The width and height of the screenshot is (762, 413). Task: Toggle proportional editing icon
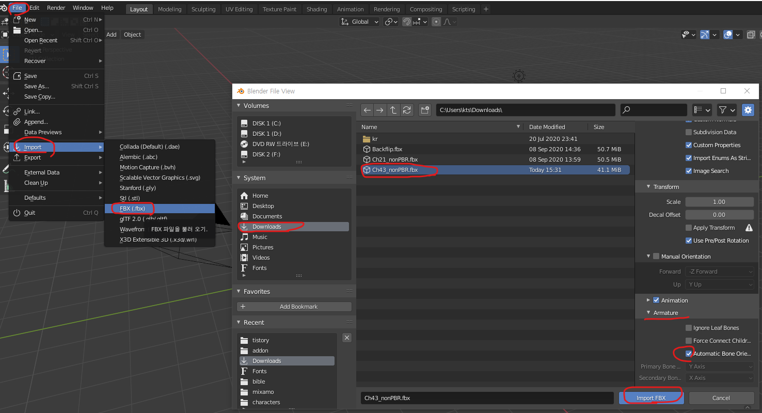437,22
